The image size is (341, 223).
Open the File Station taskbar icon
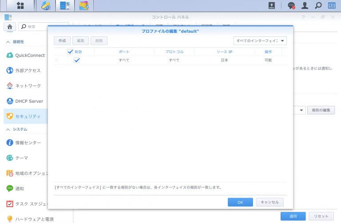tap(84, 6)
